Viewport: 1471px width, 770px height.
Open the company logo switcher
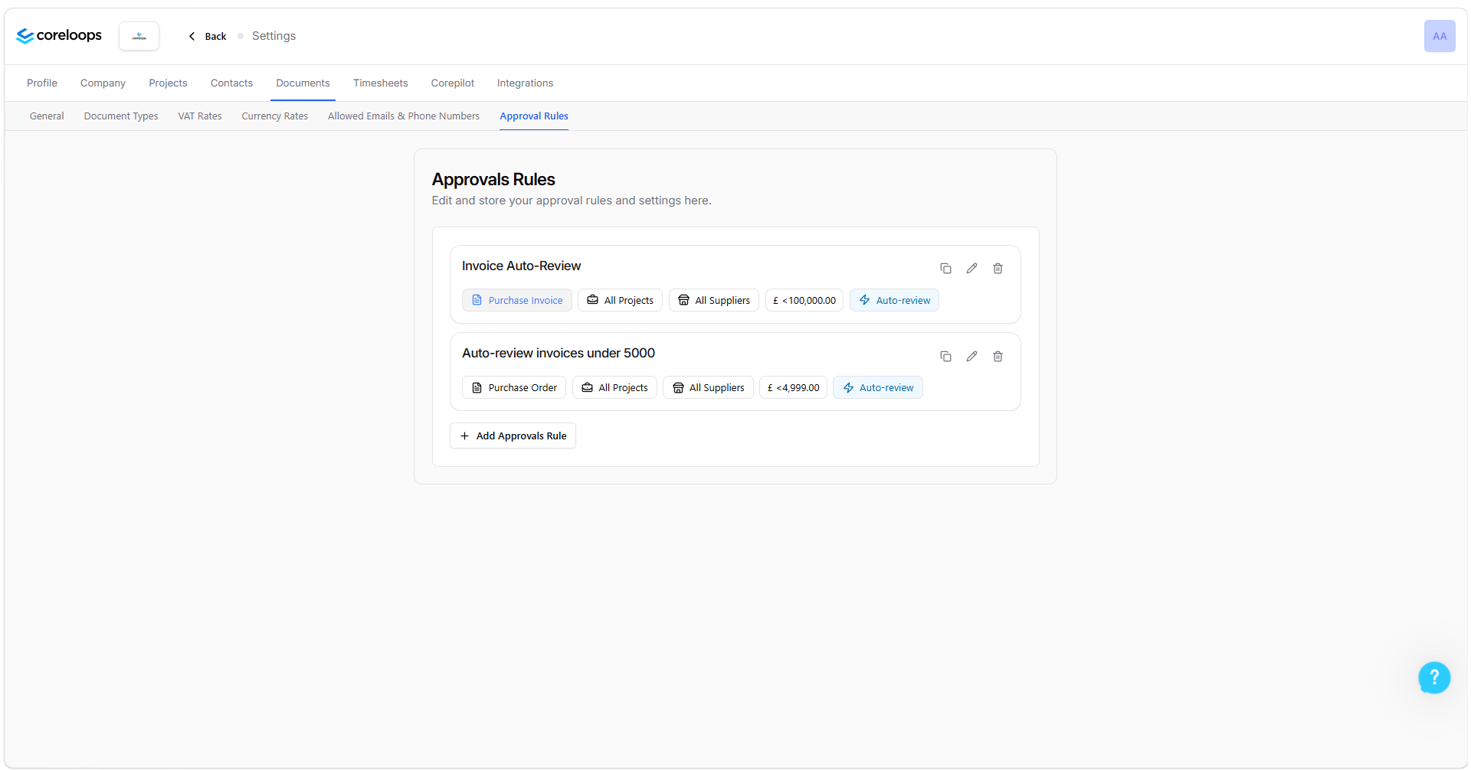pos(139,36)
